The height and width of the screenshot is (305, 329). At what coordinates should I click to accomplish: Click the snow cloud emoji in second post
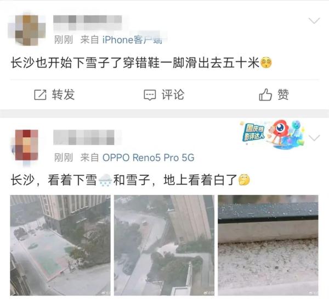pos(105,180)
